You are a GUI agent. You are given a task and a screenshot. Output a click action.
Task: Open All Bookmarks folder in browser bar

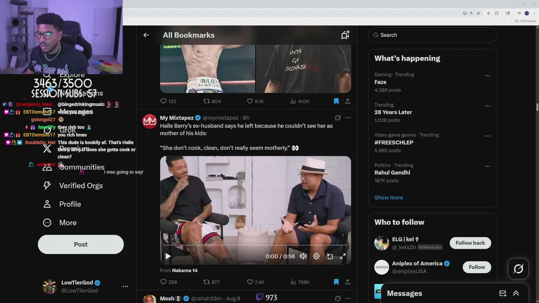tap(526, 21)
